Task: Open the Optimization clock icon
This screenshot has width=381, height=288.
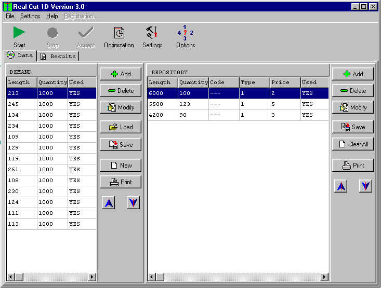Action: point(119,33)
